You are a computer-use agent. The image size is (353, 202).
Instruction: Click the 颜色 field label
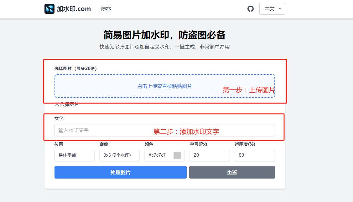[149, 144]
